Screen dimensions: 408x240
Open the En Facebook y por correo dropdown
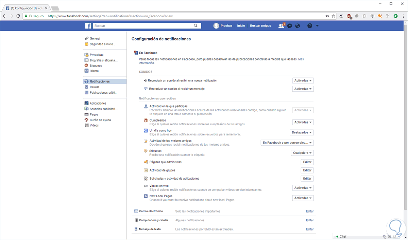[x=287, y=143]
